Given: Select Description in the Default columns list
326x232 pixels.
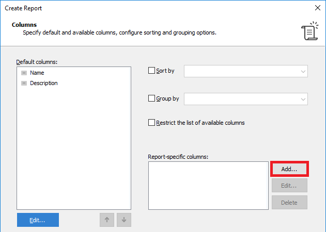Looking at the screenshot, I should pyautogui.click(x=44, y=84).
